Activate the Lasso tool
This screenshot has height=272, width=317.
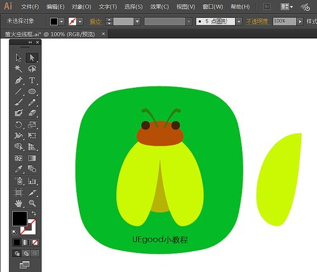(x=32, y=69)
